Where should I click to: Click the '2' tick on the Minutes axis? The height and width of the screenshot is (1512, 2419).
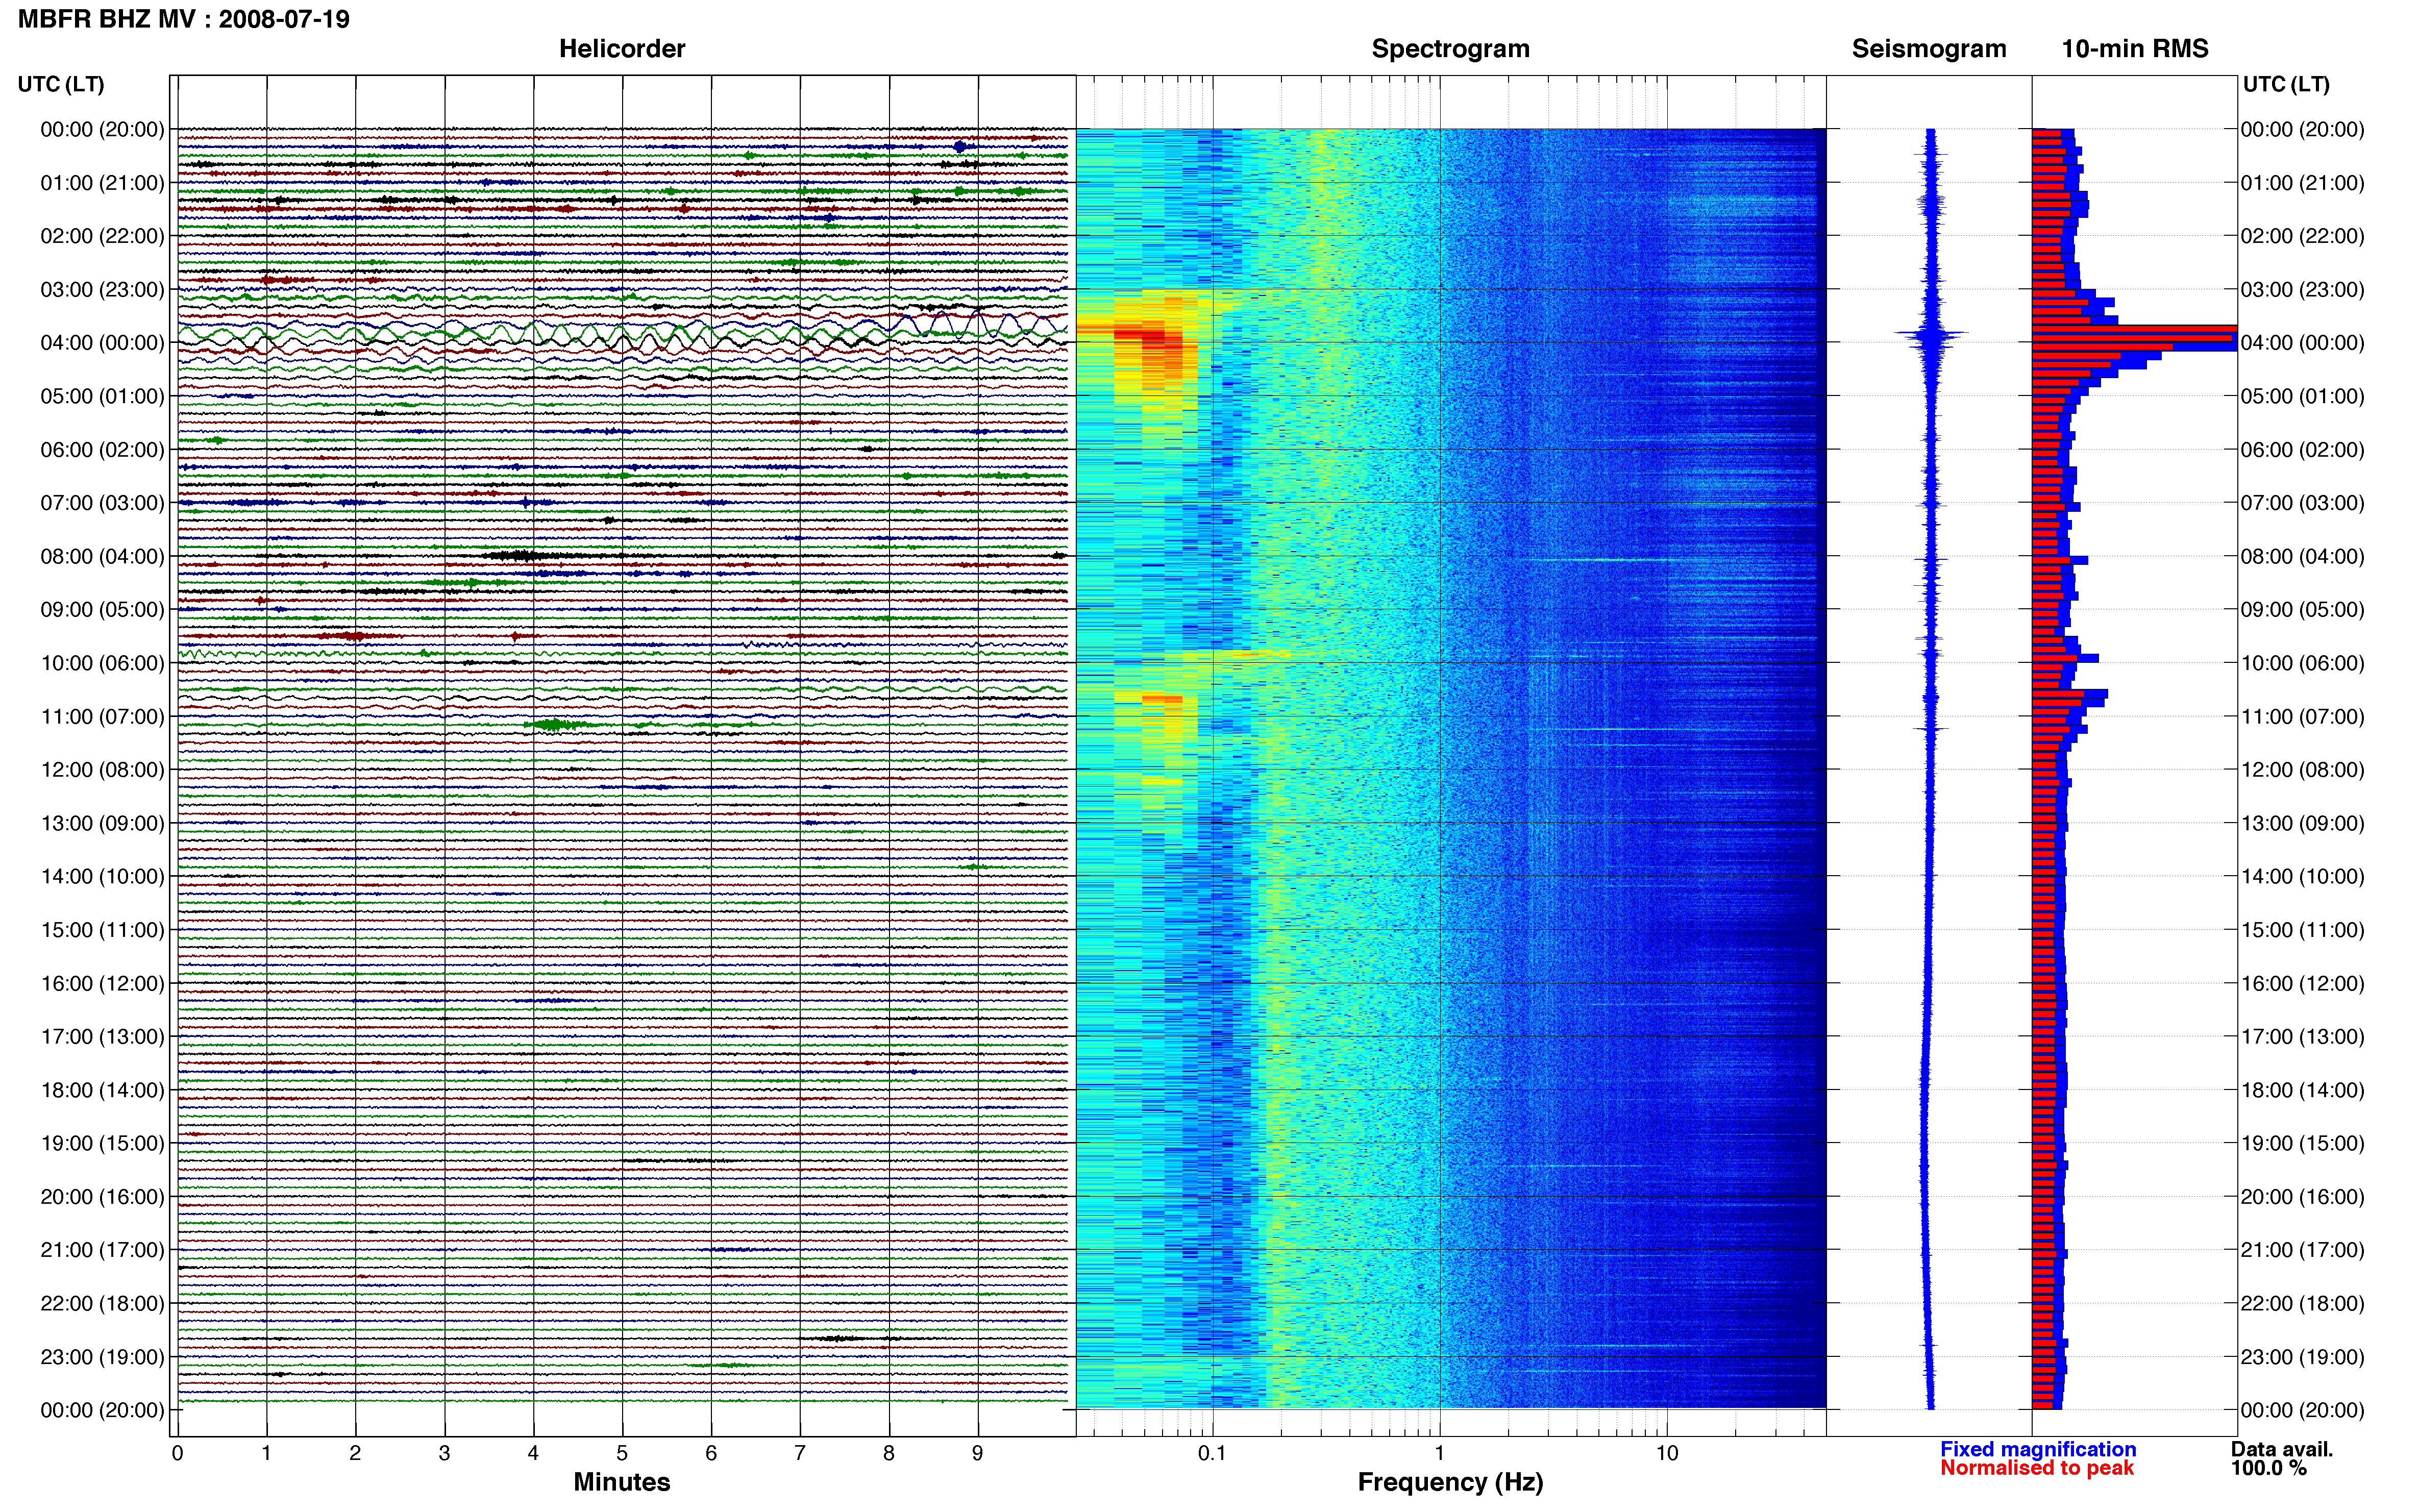click(x=355, y=1454)
